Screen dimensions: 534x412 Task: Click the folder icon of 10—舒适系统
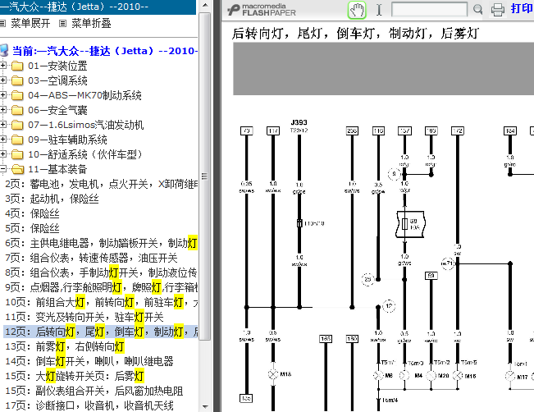[17, 154]
